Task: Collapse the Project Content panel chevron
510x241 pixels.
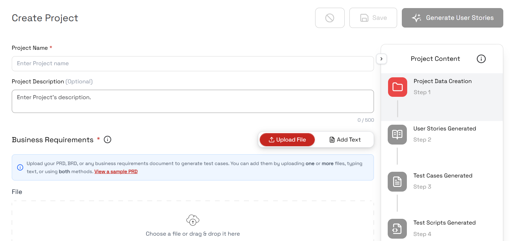Action: point(381,59)
